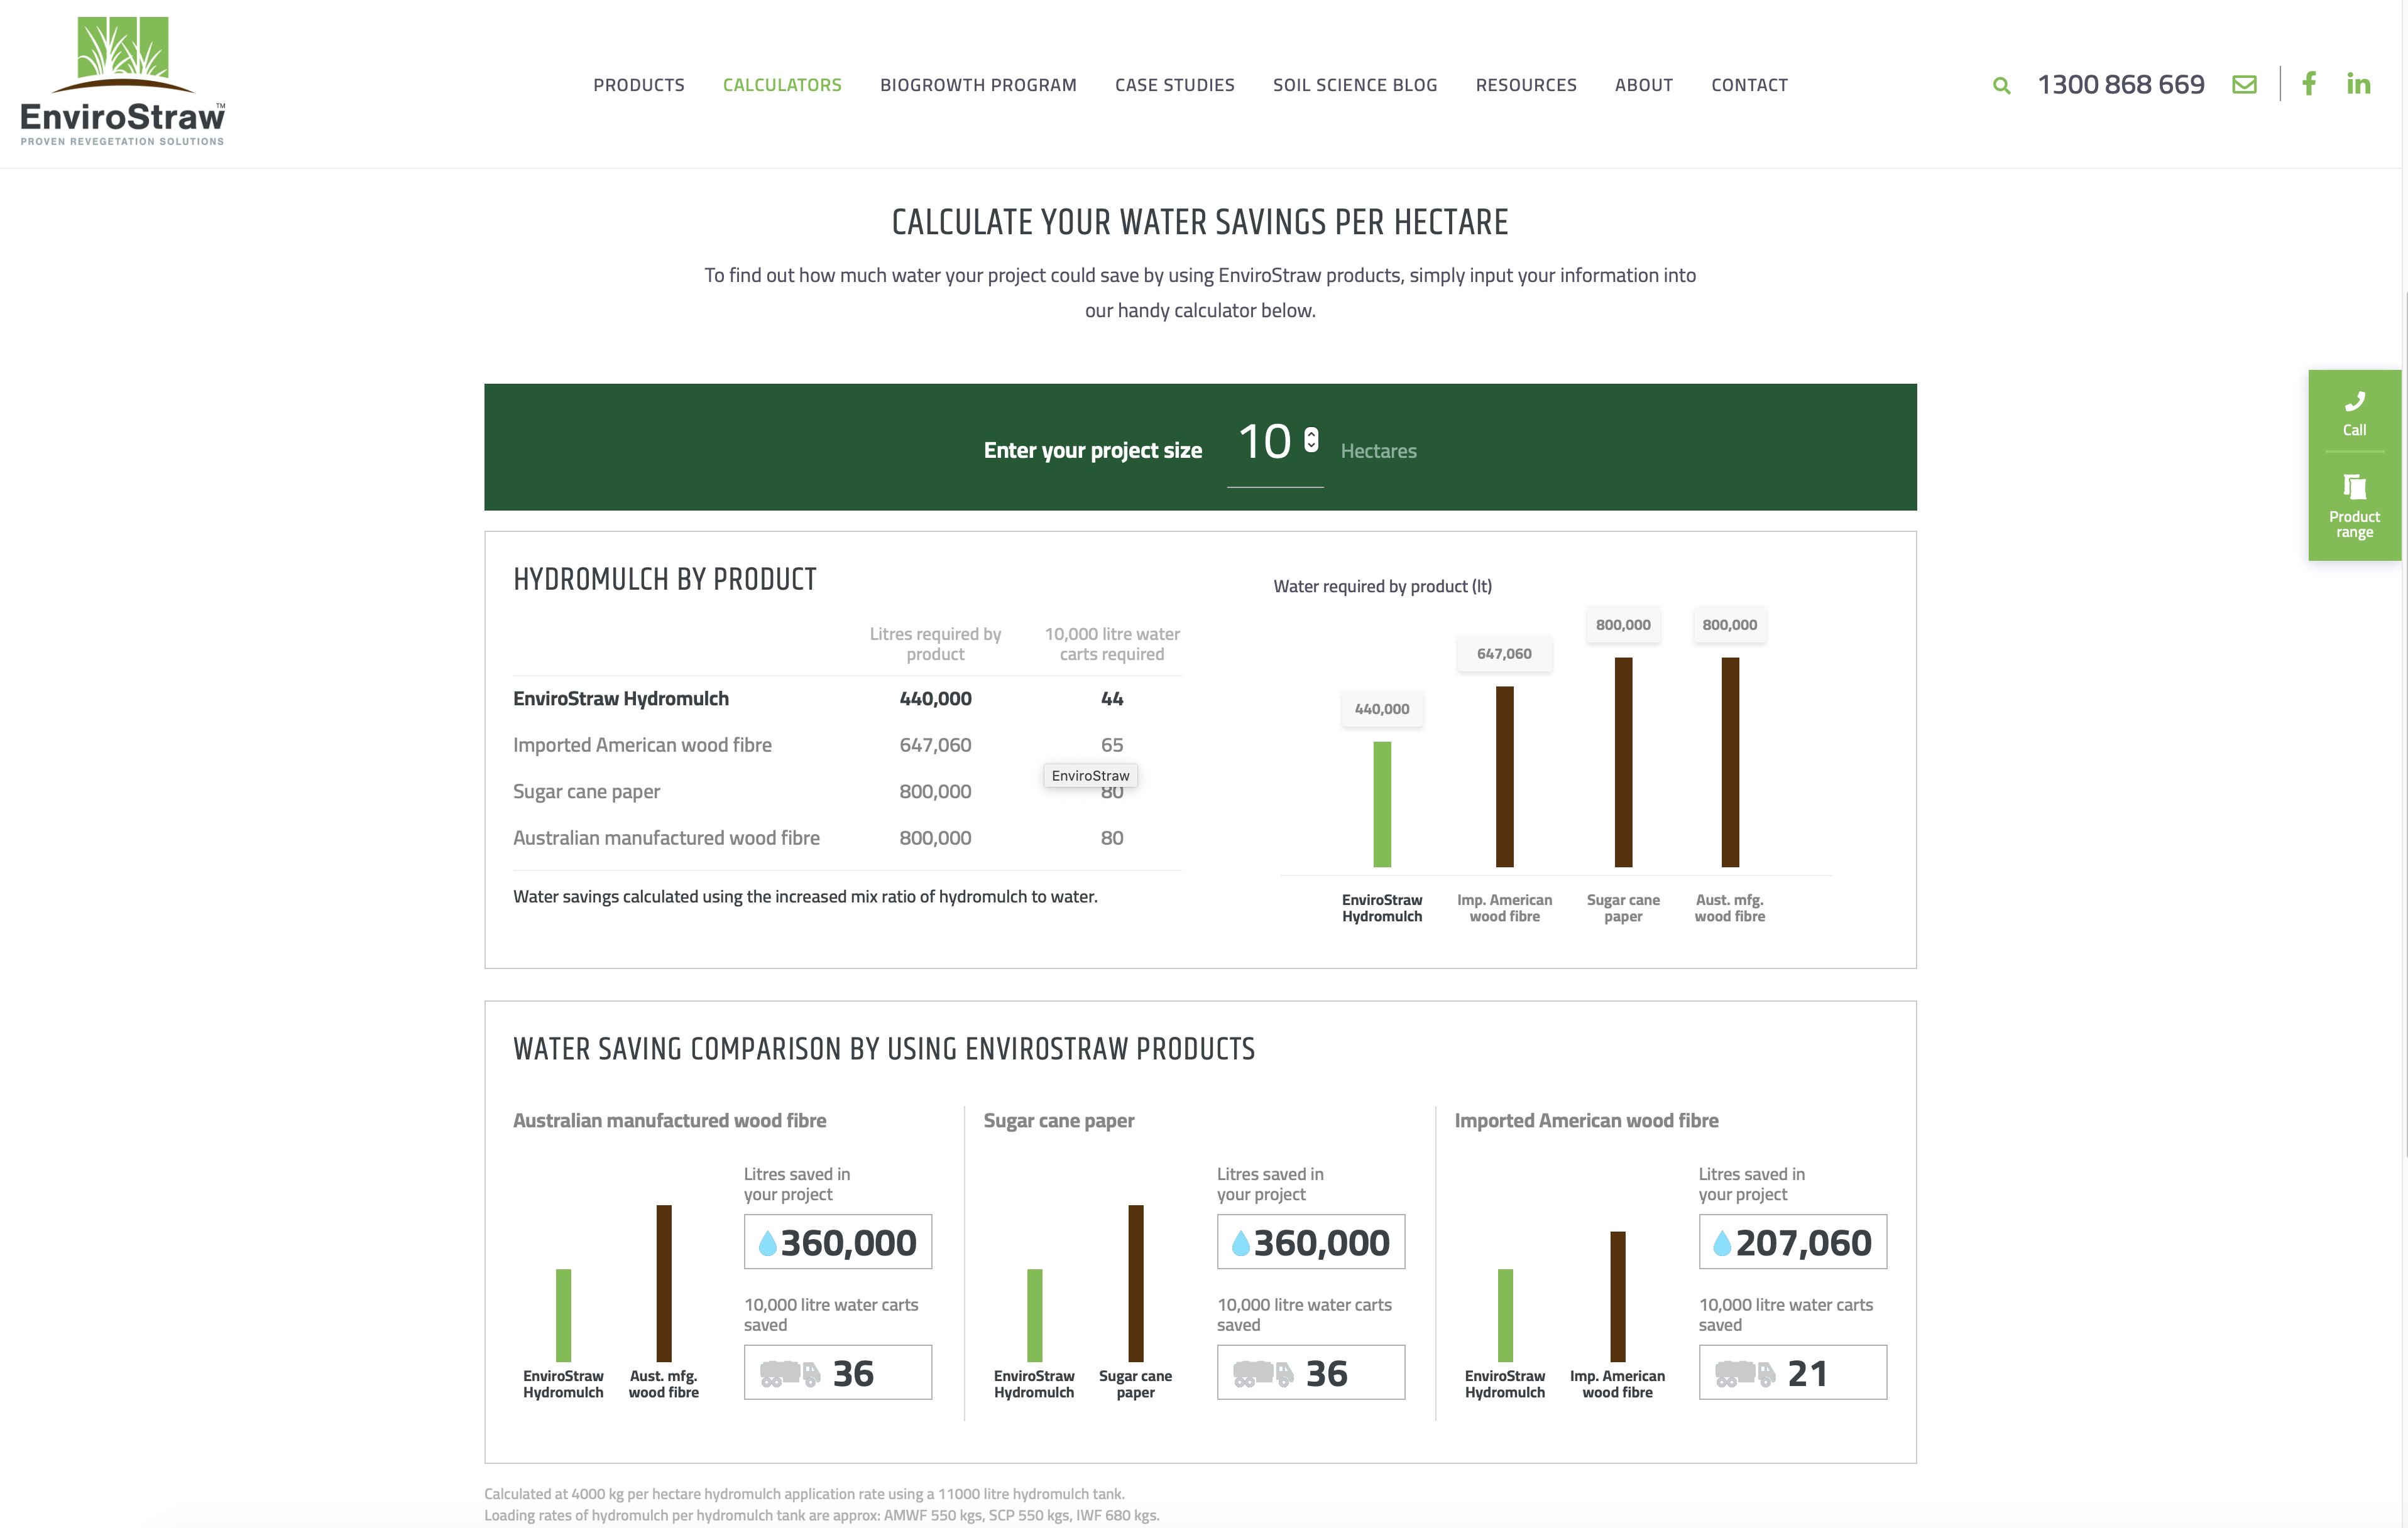Image resolution: width=2408 pixels, height=1528 pixels.
Task: Click the green EnviroStraw Hydromulch chart bar
Action: click(1382, 805)
